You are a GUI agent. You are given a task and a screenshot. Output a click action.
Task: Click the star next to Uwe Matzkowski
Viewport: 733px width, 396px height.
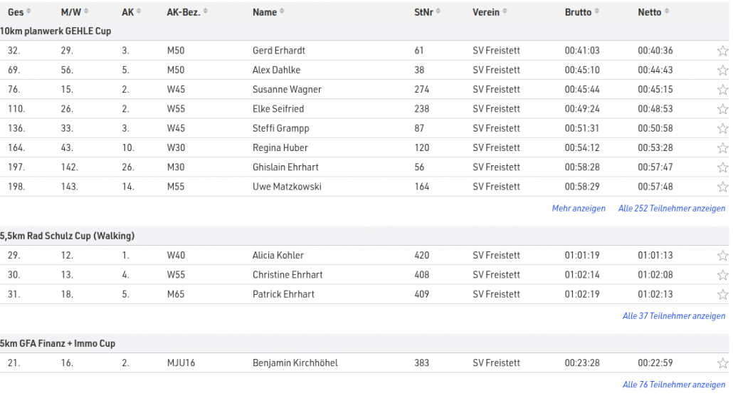[x=722, y=187]
